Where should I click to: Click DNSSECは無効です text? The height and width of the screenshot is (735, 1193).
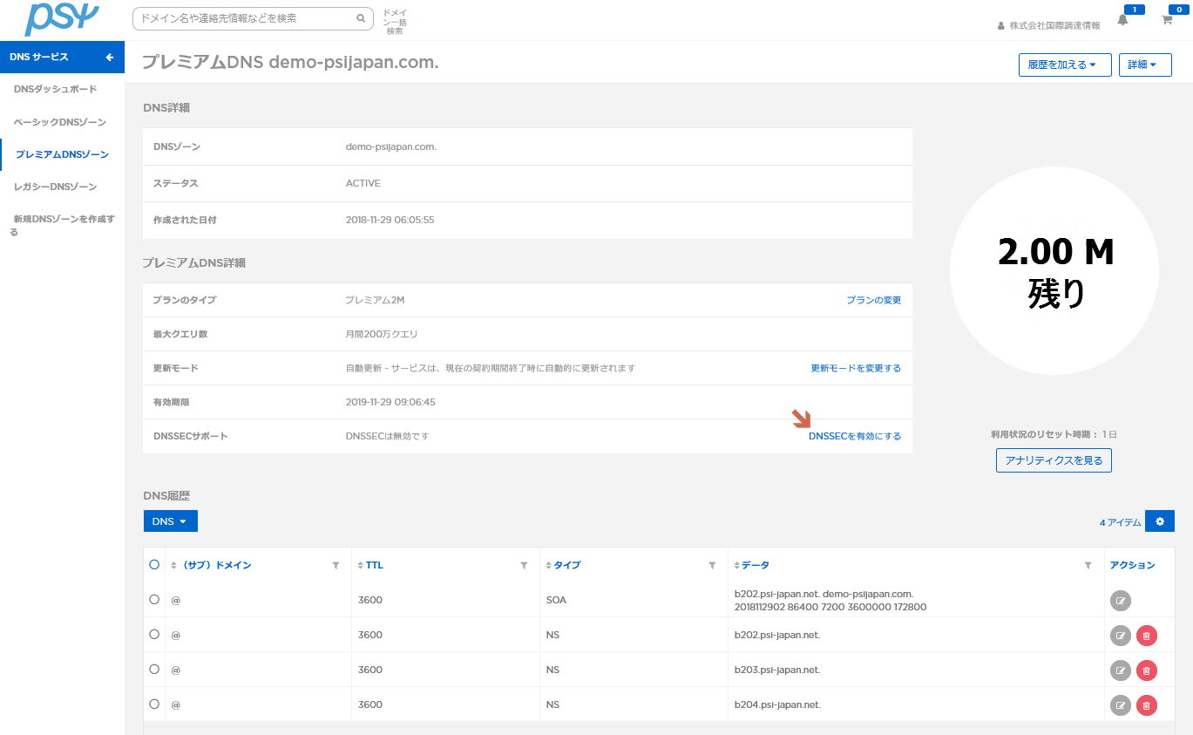click(x=387, y=437)
